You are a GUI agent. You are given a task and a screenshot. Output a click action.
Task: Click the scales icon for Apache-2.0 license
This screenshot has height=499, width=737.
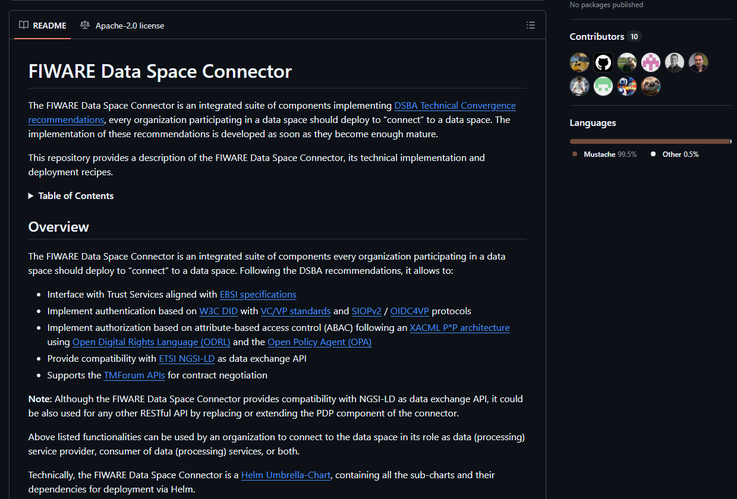85,25
